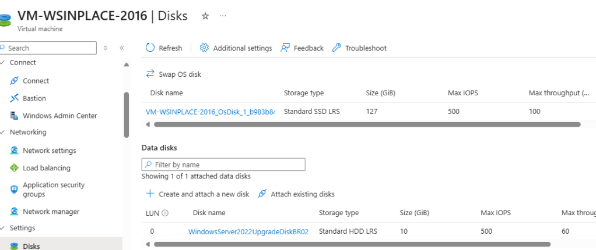596x250 pixels.
Task: Collapse sidebar with double chevron
Action: pos(122,48)
